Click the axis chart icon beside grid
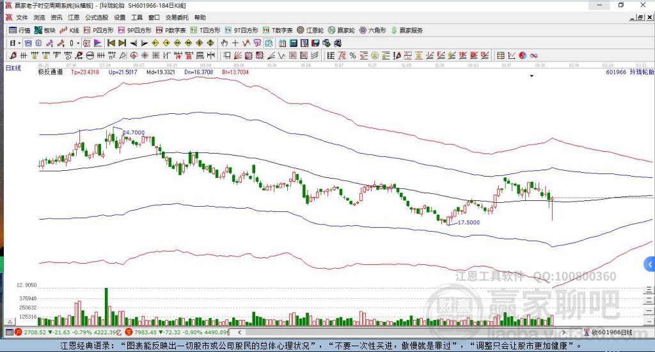 click(x=511, y=56)
